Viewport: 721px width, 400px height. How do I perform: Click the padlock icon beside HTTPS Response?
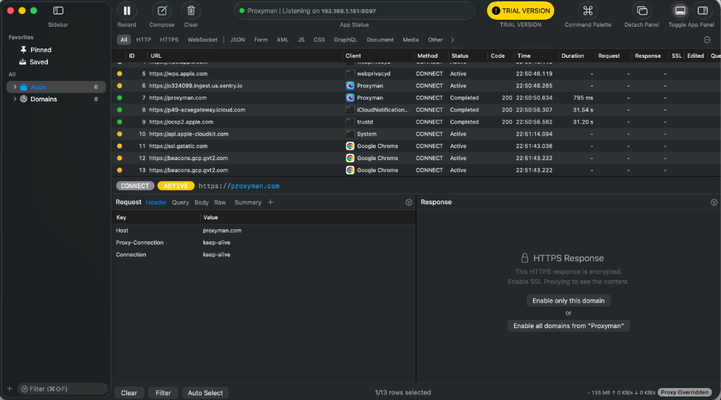click(524, 258)
